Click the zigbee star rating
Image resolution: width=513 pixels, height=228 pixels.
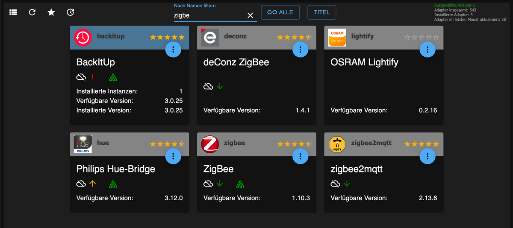pos(295,144)
